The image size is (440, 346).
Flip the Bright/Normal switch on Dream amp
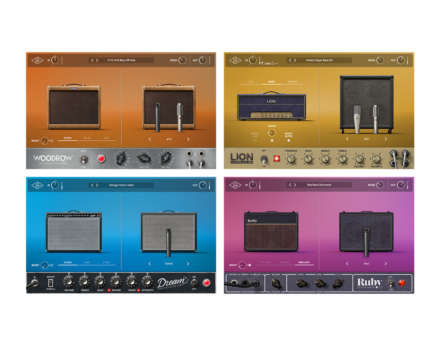coord(50,283)
